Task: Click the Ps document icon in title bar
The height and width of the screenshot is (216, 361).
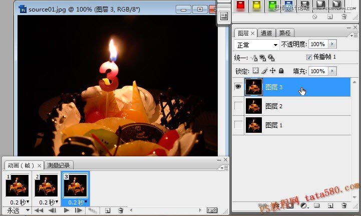Action: pos(23,10)
